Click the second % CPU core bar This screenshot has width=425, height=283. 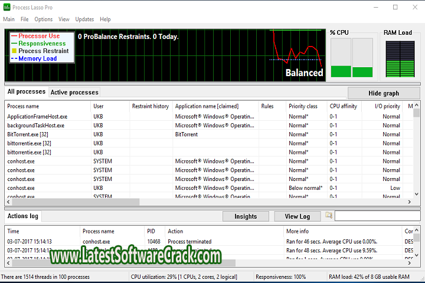[363, 58]
